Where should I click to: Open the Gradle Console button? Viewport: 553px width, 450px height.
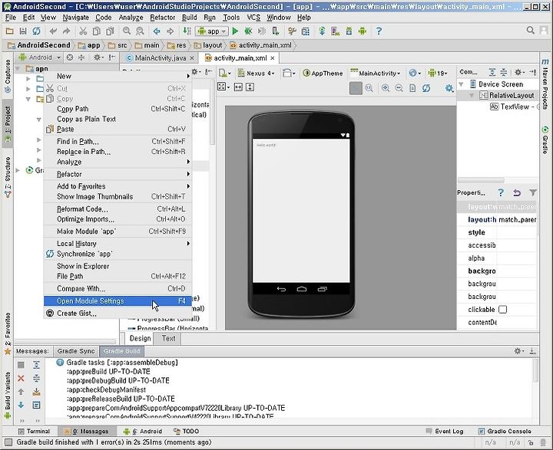pos(505,432)
